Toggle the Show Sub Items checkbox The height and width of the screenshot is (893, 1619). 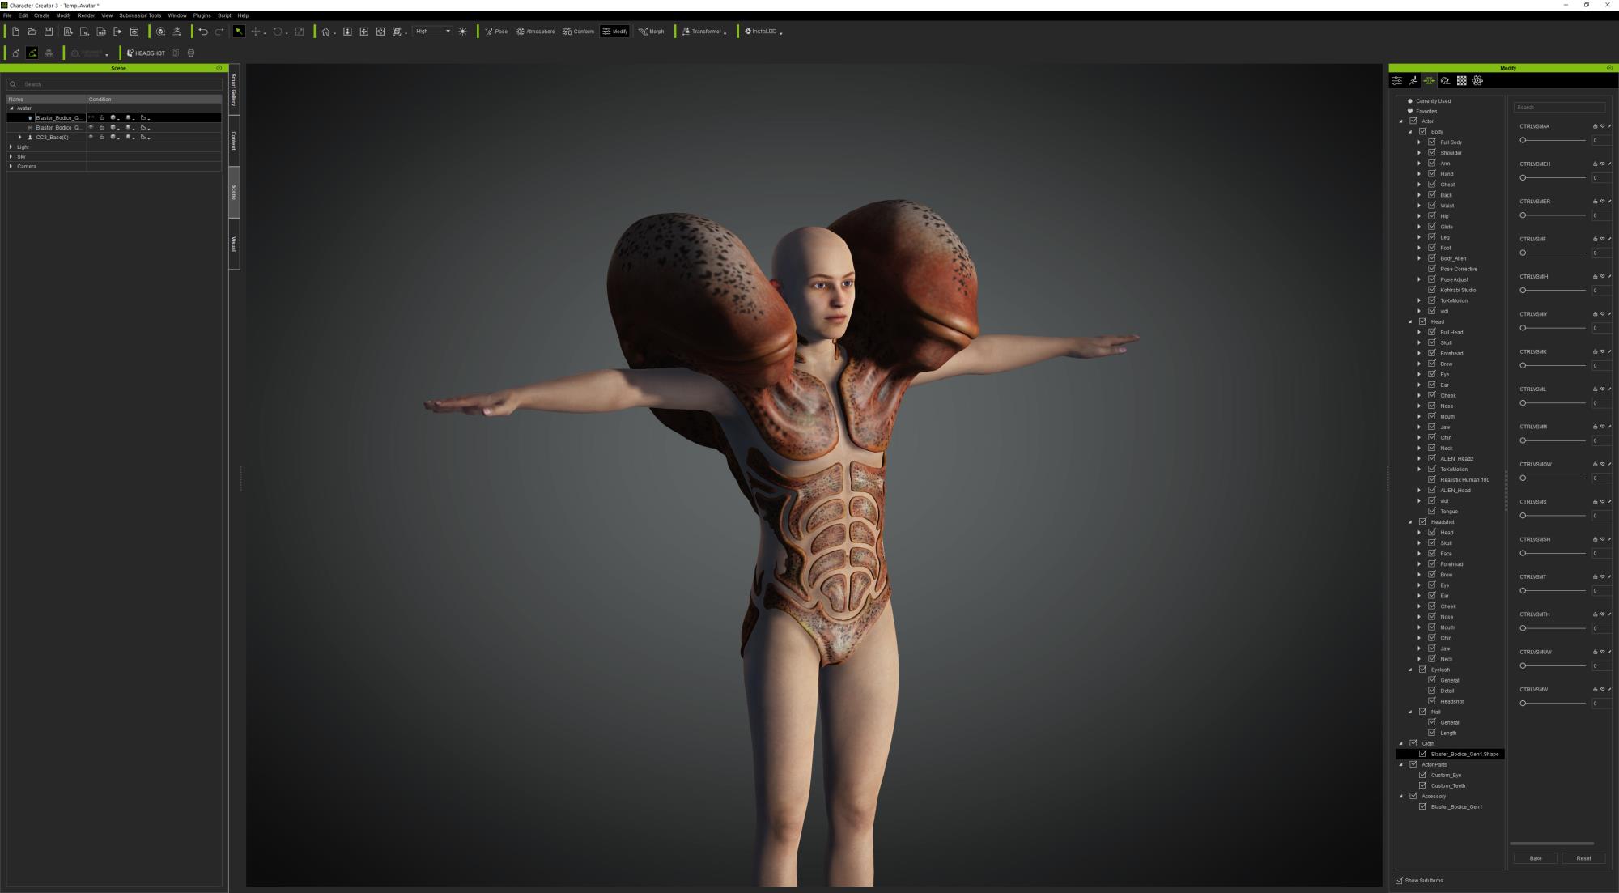point(1399,880)
